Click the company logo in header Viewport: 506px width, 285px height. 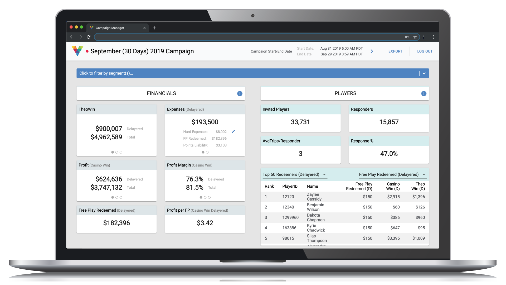coord(77,51)
